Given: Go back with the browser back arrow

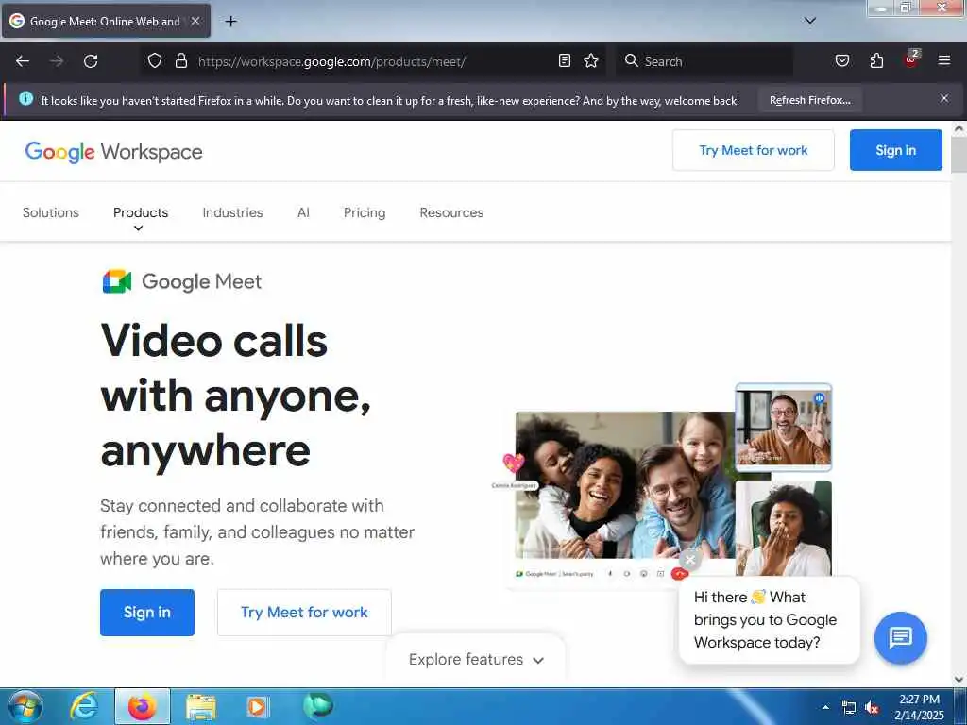Looking at the screenshot, I should click(x=23, y=61).
